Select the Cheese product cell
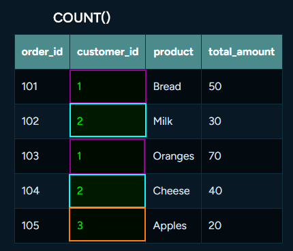The height and width of the screenshot is (251, 293). point(174,191)
